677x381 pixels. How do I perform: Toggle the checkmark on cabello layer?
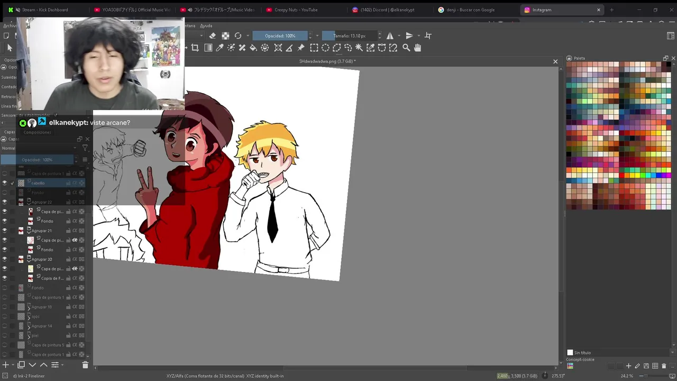(x=12, y=183)
